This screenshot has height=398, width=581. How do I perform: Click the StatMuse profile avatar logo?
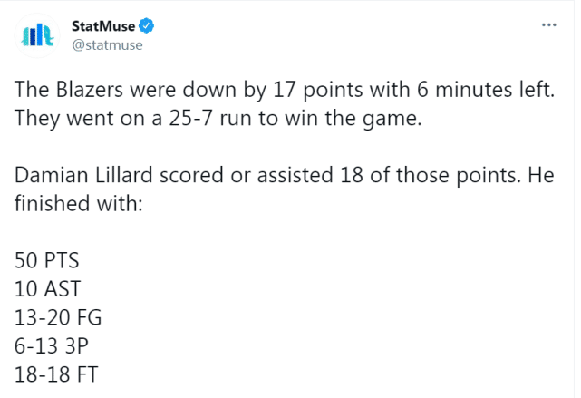(38, 35)
